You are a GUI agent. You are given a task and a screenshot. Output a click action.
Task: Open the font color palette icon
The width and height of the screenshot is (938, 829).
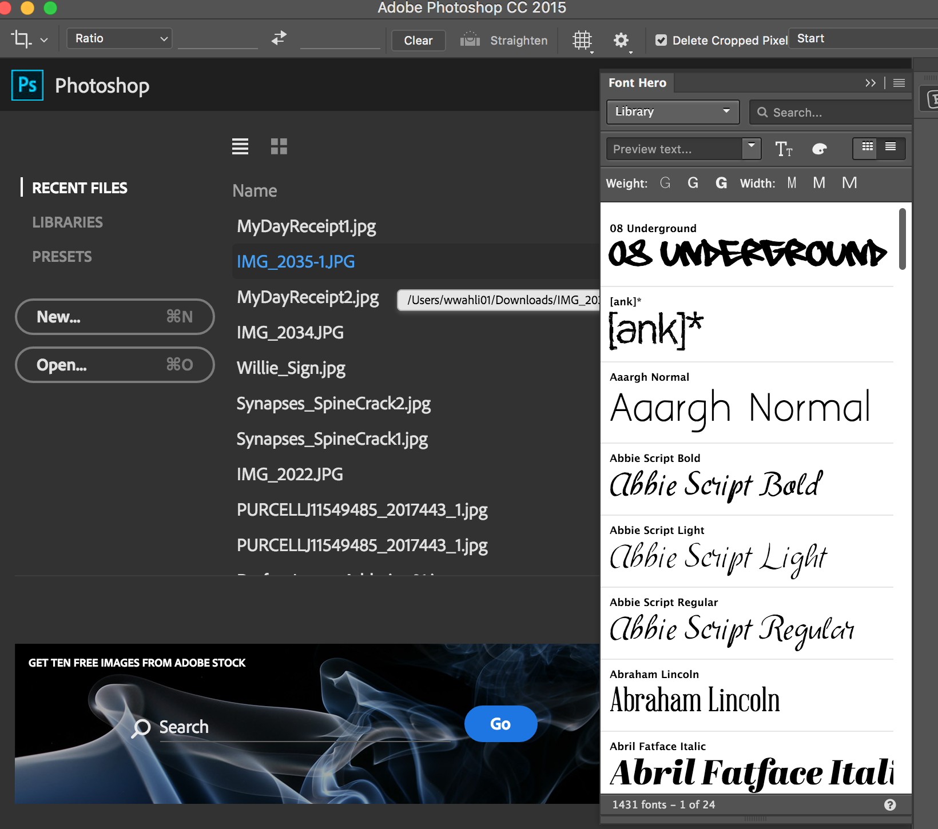820,149
